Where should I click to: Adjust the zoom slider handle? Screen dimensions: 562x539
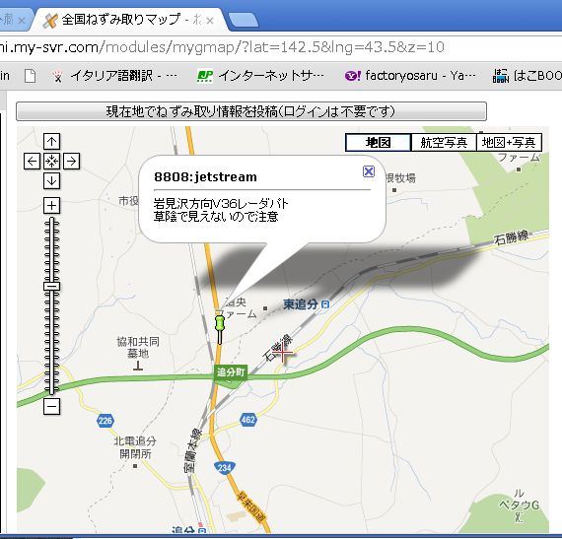coord(51,286)
